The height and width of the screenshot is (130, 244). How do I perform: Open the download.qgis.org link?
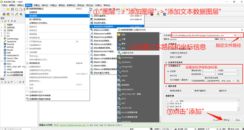pyautogui.click(x=73, y=125)
